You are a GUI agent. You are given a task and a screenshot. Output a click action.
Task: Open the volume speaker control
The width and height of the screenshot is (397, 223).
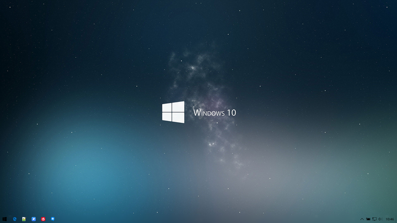click(380, 219)
